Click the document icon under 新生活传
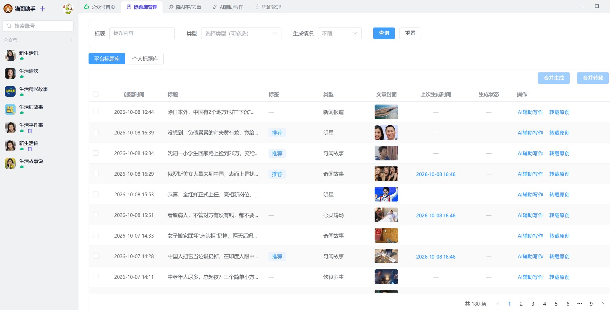610x310 pixels. click(30, 149)
